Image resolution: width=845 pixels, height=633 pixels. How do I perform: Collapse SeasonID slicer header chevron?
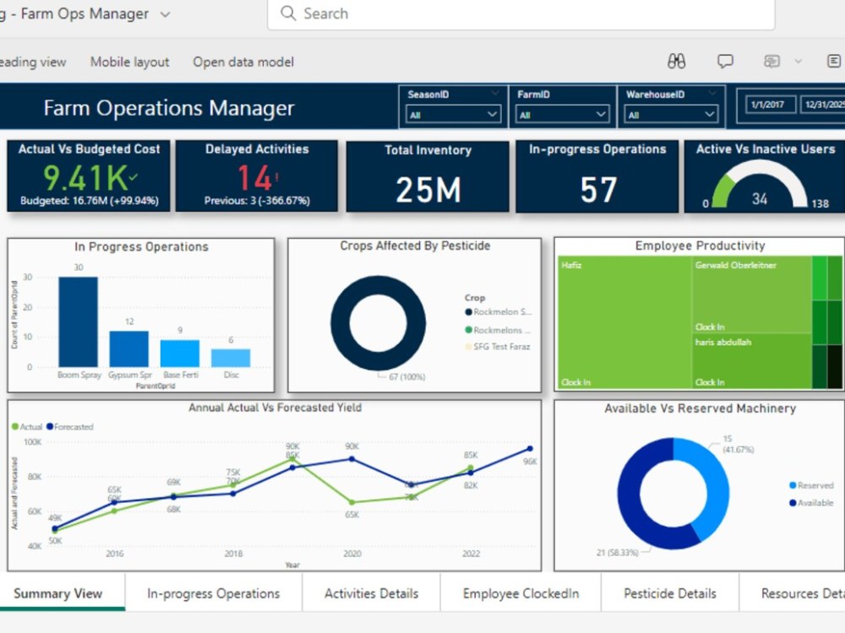click(494, 93)
